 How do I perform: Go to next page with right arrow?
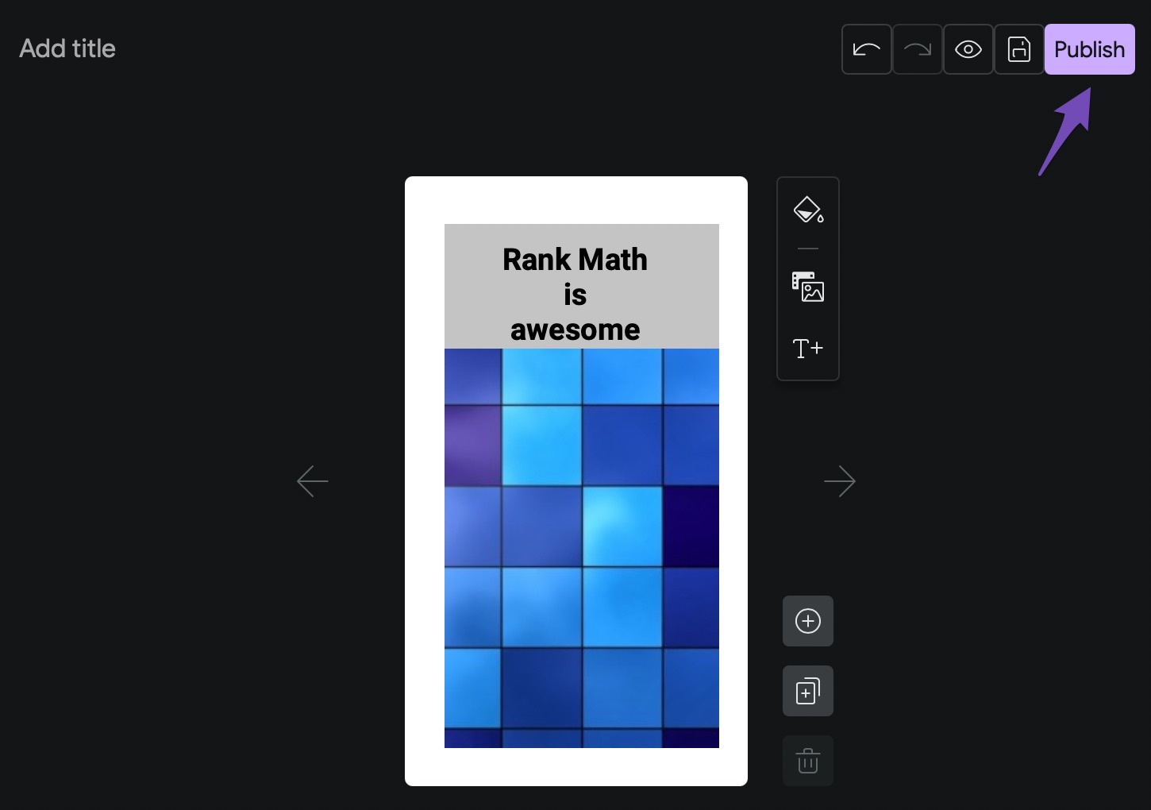pyautogui.click(x=840, y=481)
